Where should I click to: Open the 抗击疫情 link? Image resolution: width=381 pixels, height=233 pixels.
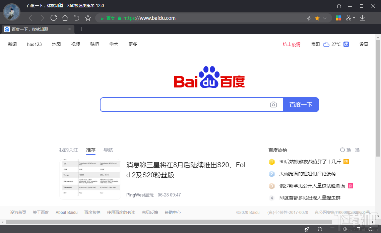291,44
